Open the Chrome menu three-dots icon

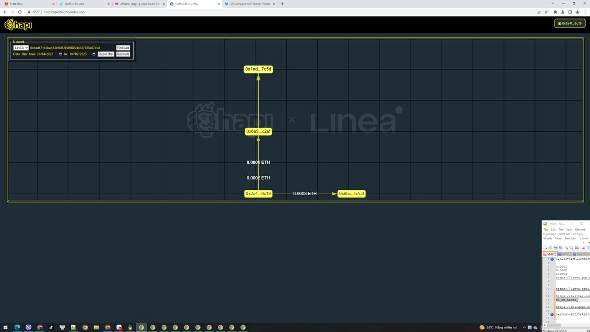tap(586, 12)
